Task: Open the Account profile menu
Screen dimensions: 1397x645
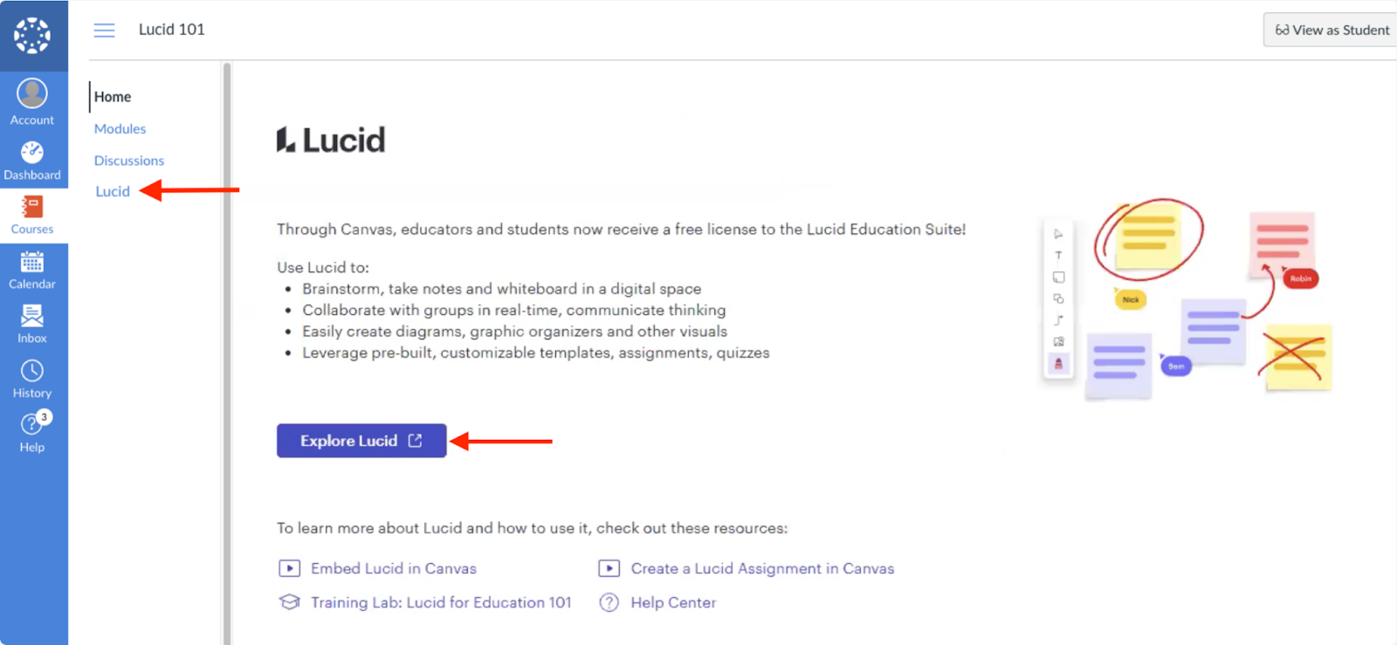Action: pyautogui.click(x=32, y=102)
